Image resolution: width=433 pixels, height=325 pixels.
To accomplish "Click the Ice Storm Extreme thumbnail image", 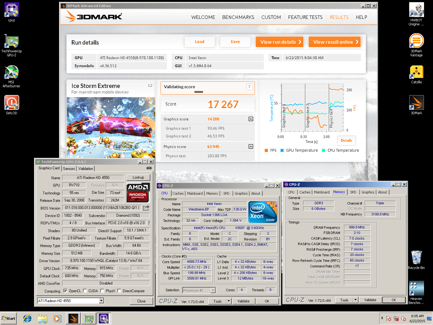I will pyautogui.click(x=111, y=128).
